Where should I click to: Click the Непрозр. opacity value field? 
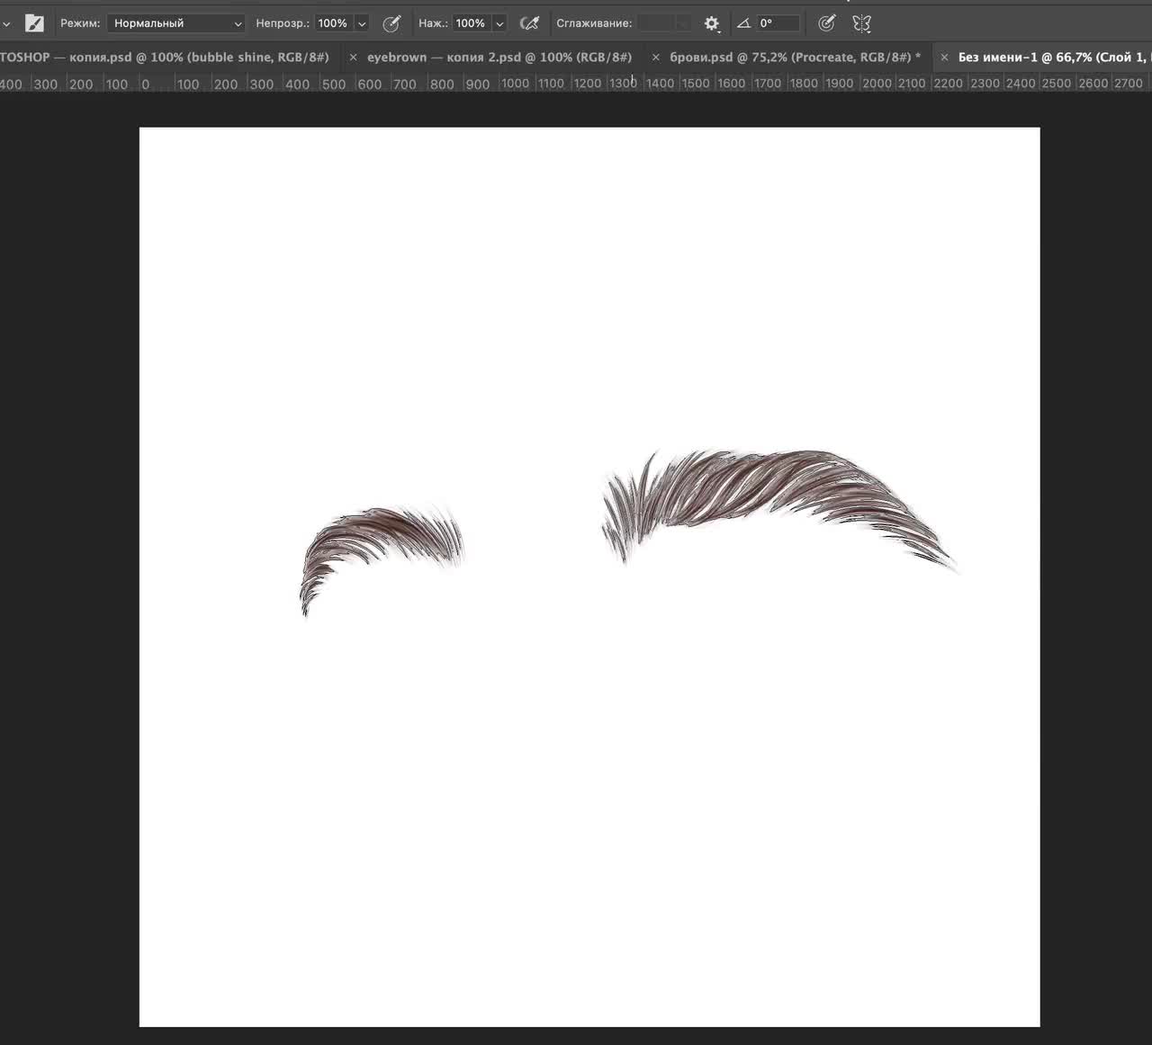point(333,23)
